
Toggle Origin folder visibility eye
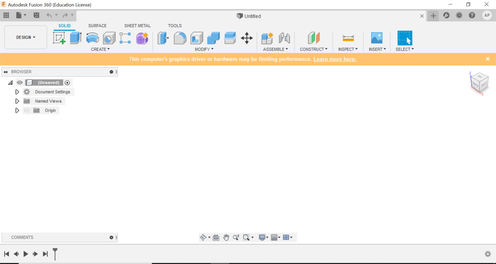26,110
